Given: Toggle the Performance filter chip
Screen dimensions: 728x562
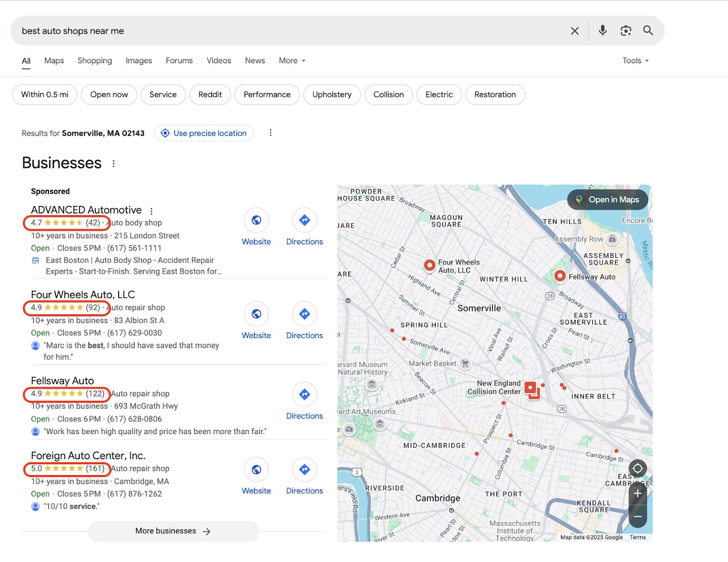Looking at the screenshot, I should pos(267,95).
